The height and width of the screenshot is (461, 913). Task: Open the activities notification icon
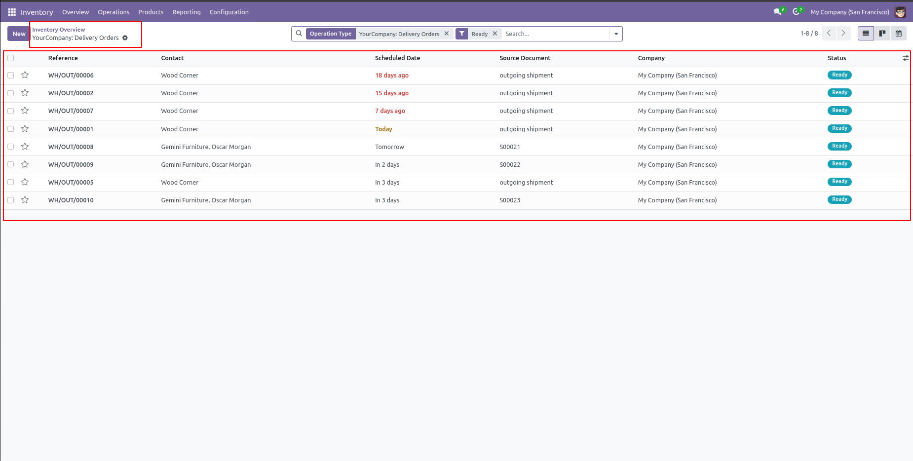click(797, 11)
